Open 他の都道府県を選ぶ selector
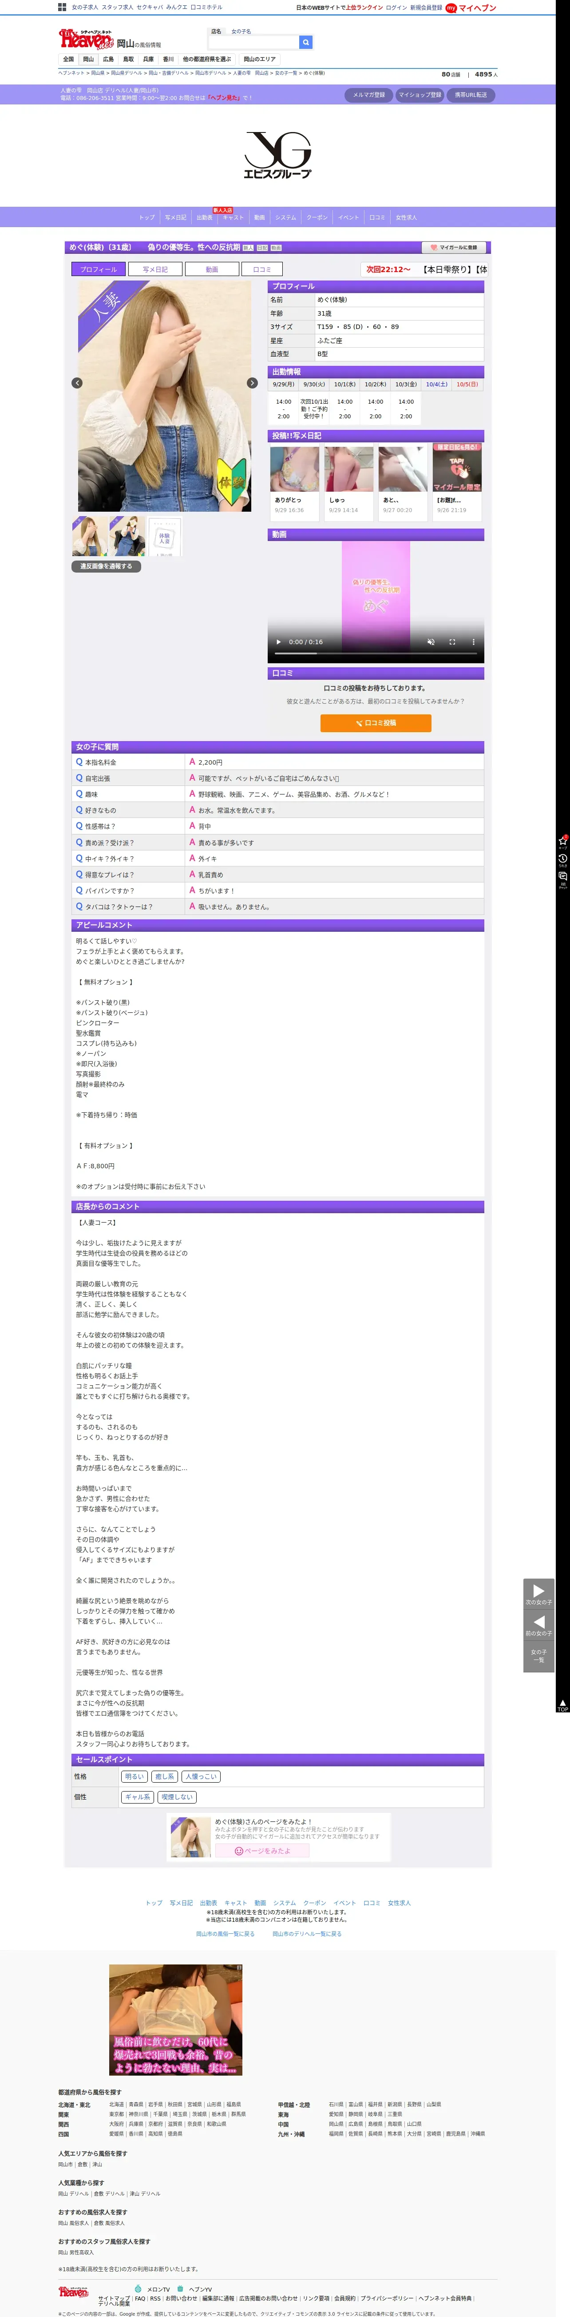 click(x=207, y=60)
